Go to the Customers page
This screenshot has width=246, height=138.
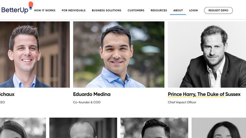coord(136,10)
